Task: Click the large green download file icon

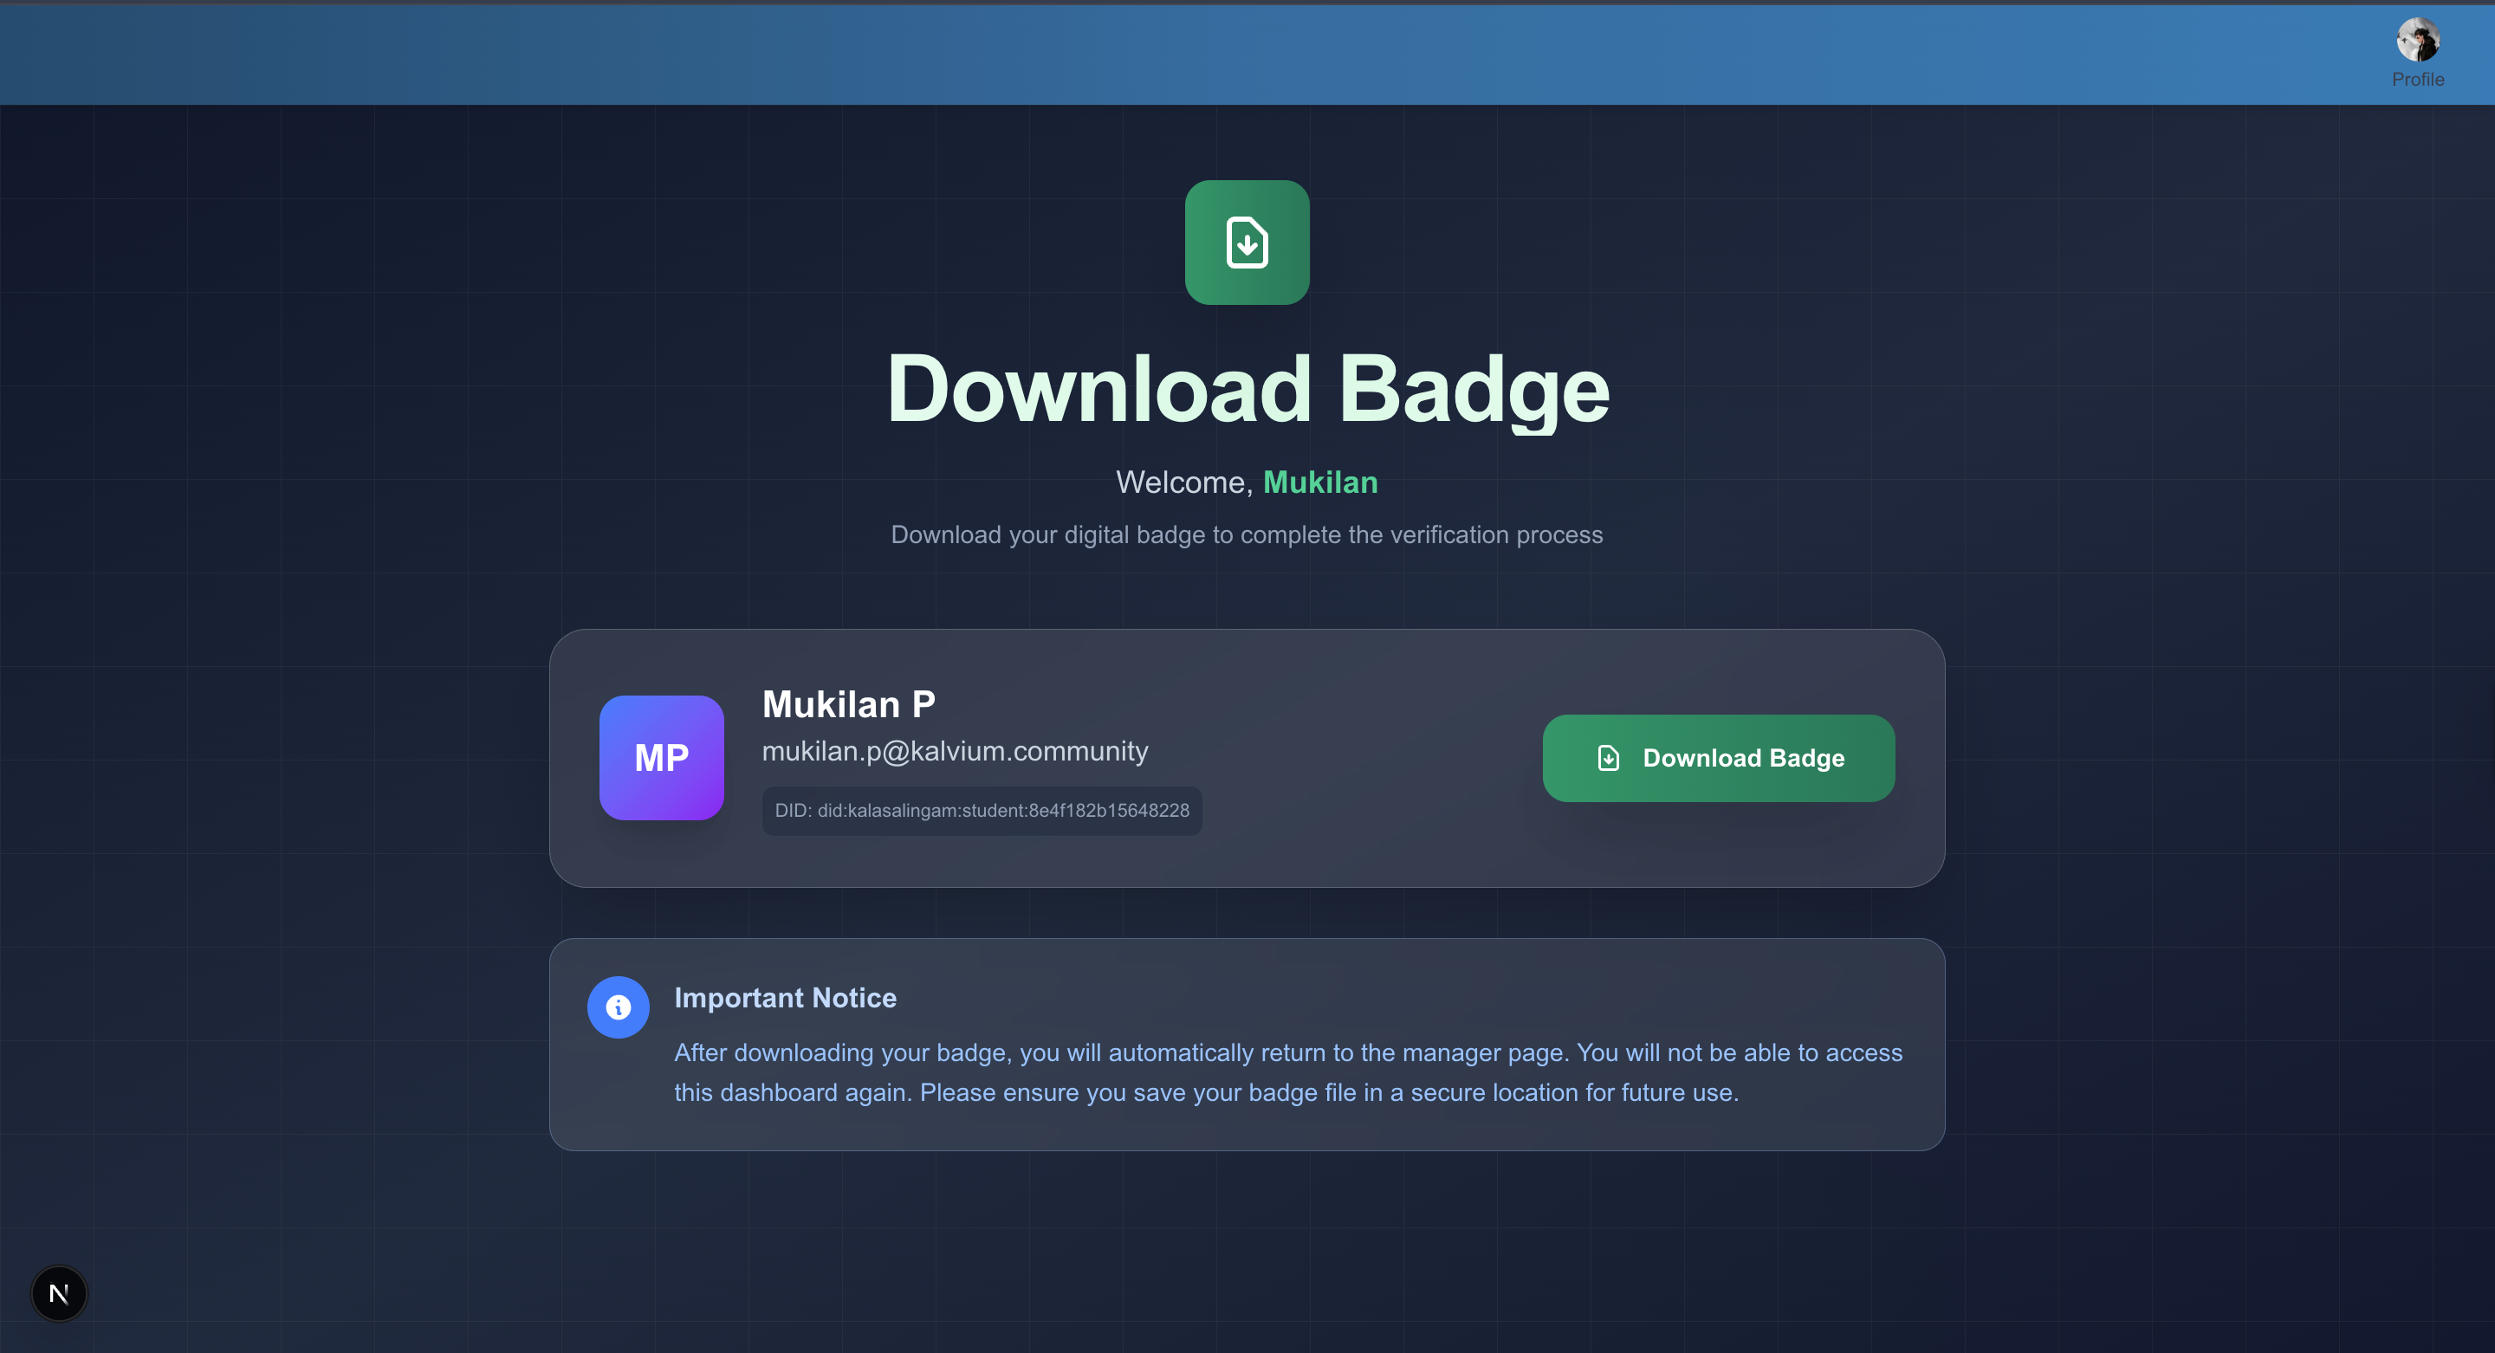Action: 1247,243
